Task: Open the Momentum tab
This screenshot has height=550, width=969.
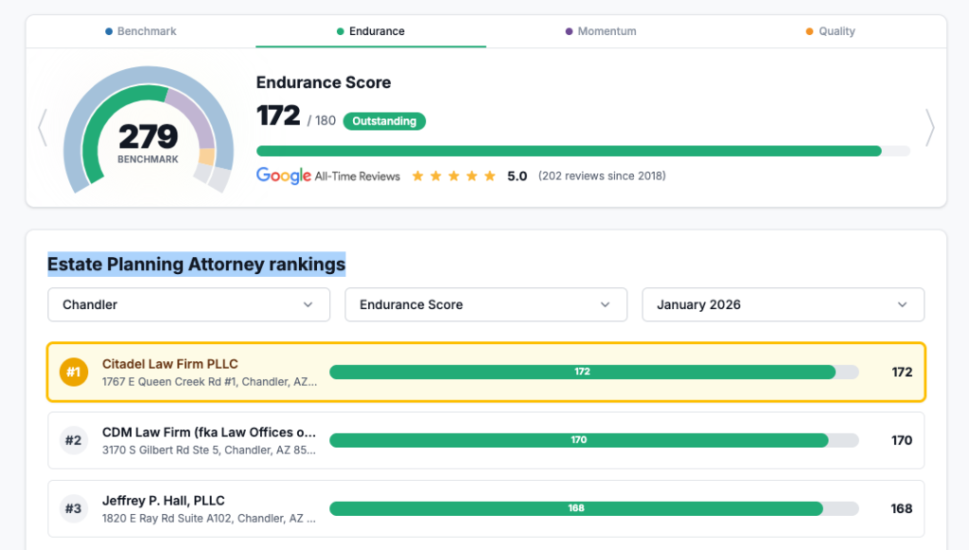Action: pos(601,31)
